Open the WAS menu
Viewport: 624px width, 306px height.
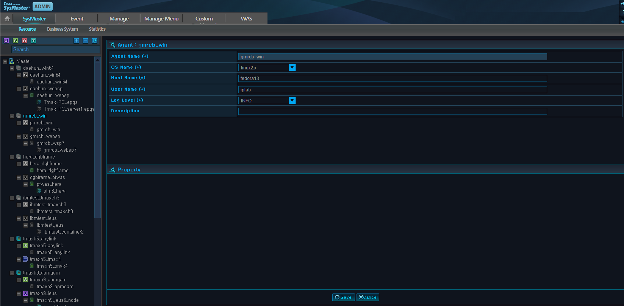click(x=247, y=19)
